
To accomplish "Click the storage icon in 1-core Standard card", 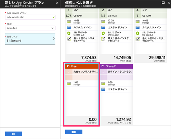I will click(69, 21).
